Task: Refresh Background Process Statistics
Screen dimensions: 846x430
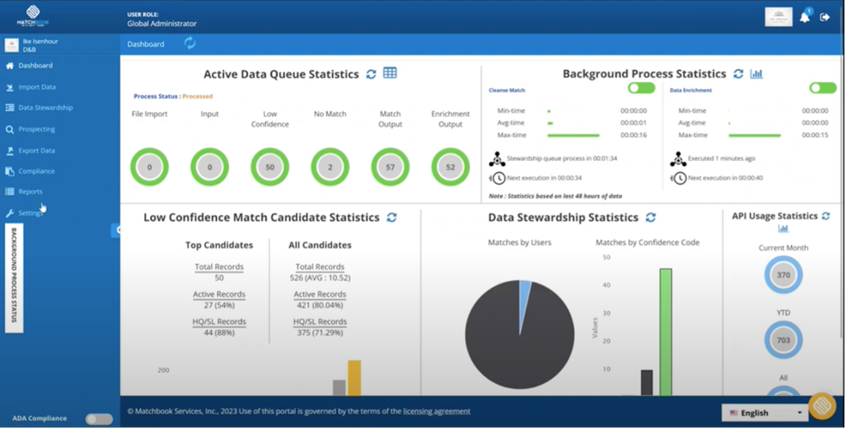Action: pyautogui.click(x=738, y=74)
